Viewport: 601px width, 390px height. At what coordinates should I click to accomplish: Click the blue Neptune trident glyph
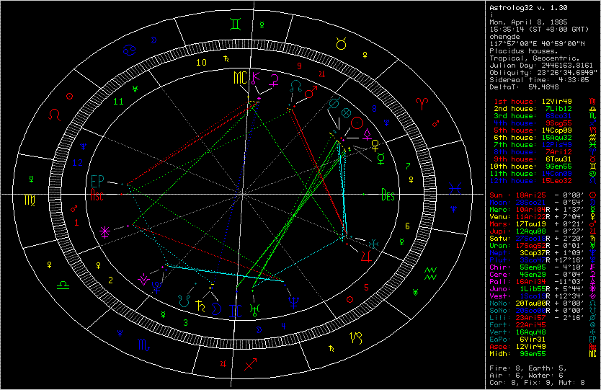click(294, 302)
